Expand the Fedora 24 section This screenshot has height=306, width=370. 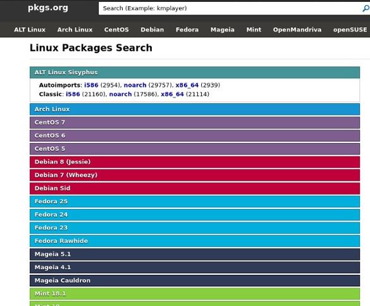(195, 215)
